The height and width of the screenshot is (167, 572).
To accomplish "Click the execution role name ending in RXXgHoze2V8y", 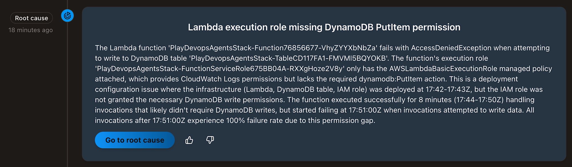I will pos(220,69).
